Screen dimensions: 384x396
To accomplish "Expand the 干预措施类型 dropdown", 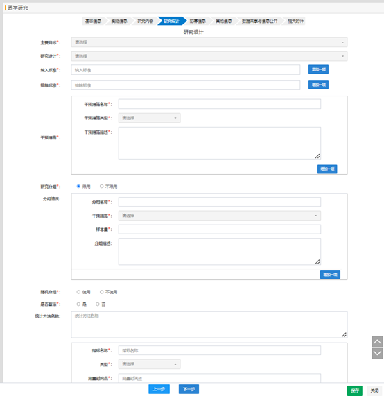I will click(x=150, y=118).
